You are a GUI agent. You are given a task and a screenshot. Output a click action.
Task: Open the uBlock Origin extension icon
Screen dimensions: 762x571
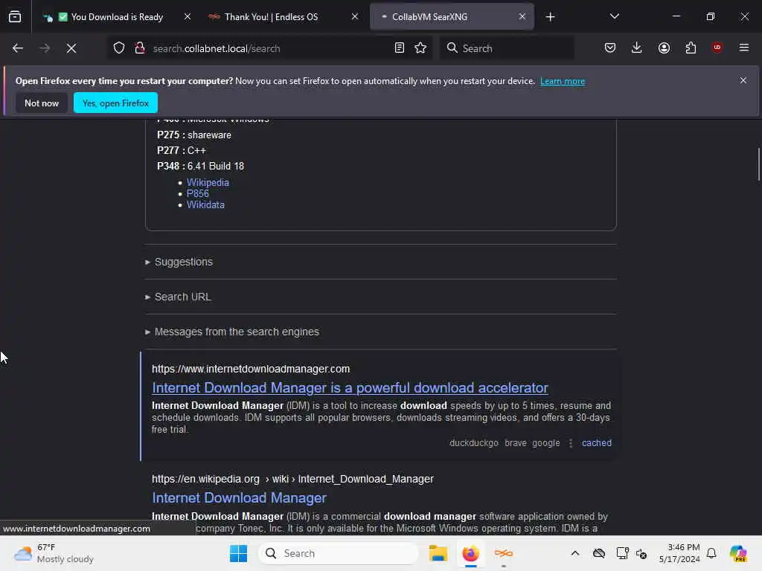pyautogui.click(x=717, y=48)
